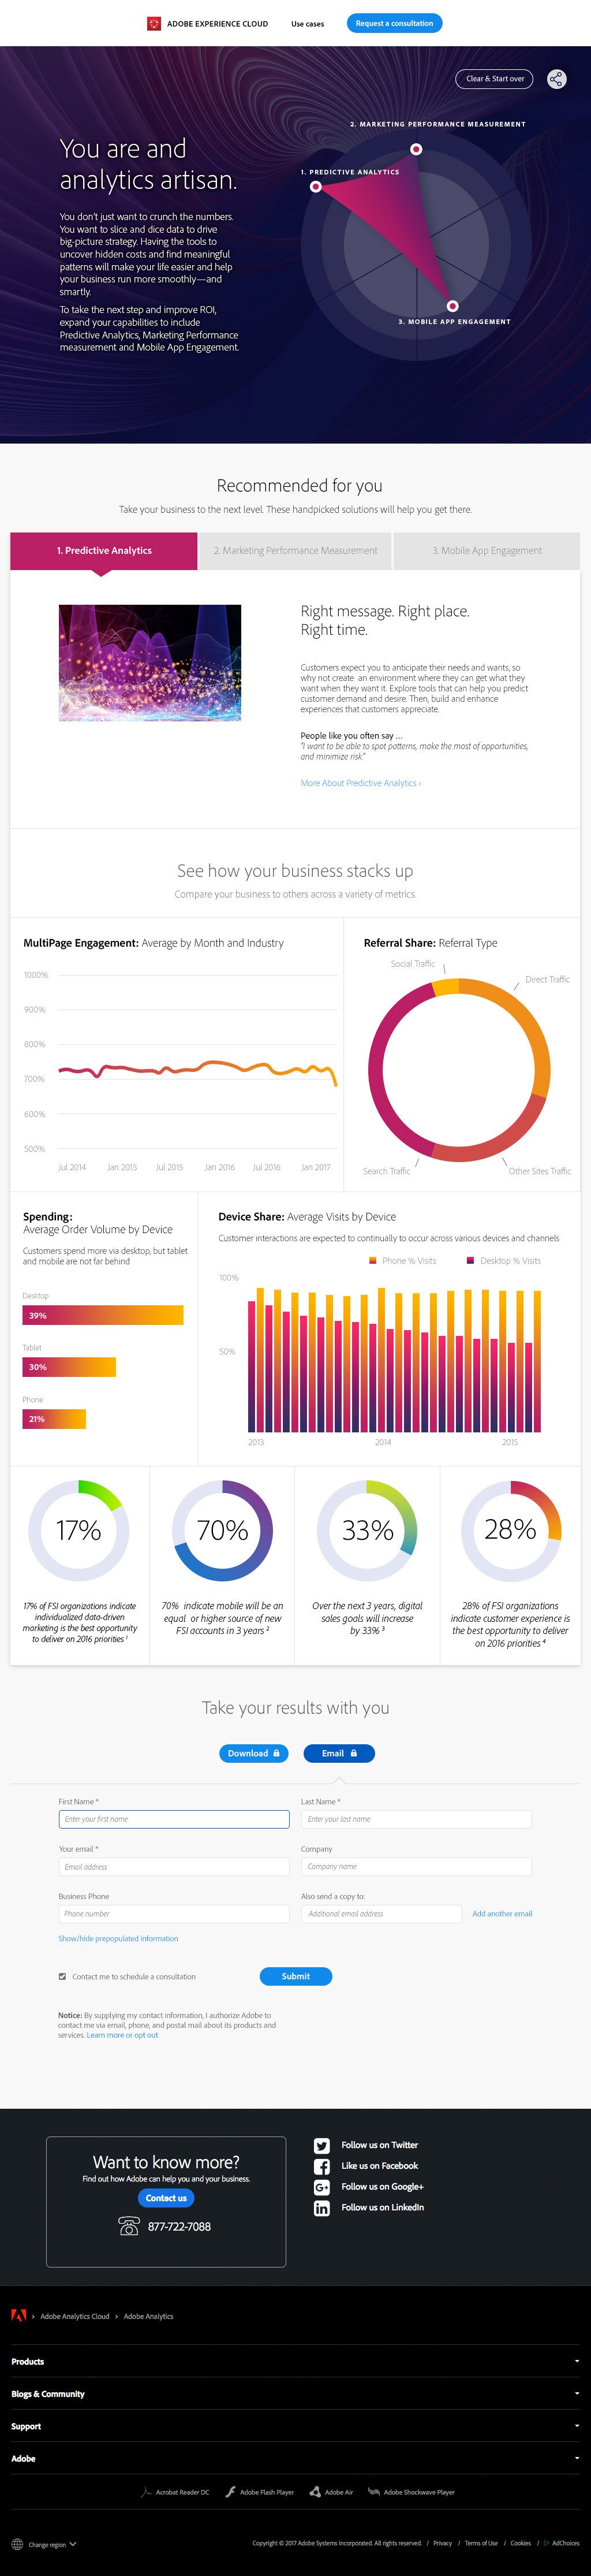Click the red Adobe logo in breadcrumb
Screen dimensions: 591x2576
(18, 2316)
